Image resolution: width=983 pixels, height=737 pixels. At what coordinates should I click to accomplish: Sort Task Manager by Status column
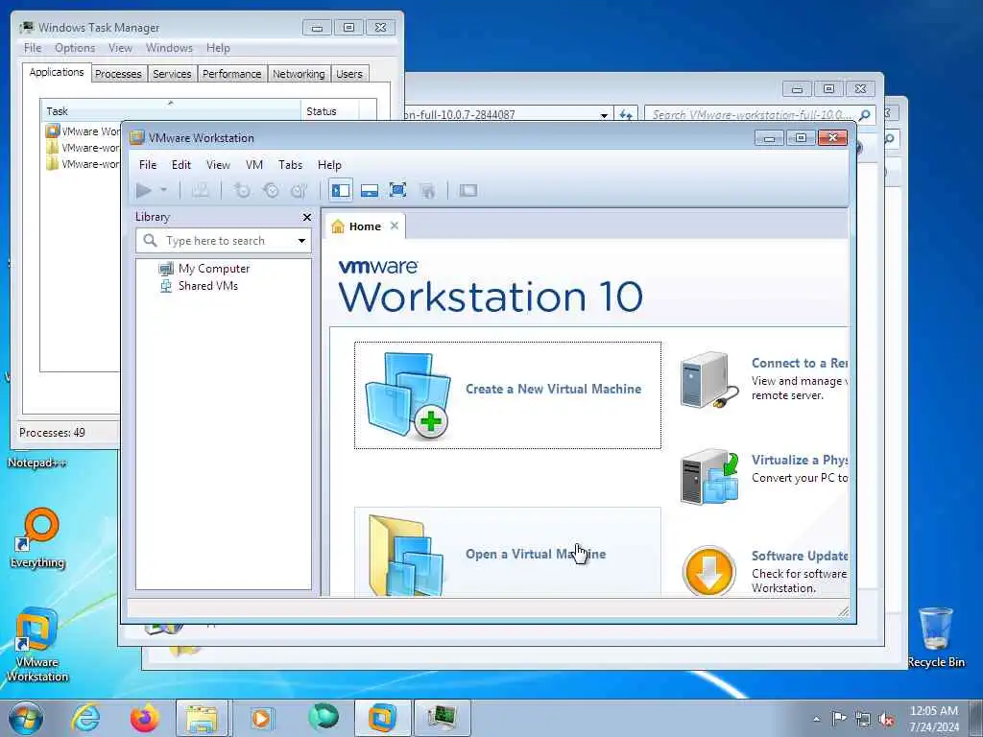coord(329,111)
